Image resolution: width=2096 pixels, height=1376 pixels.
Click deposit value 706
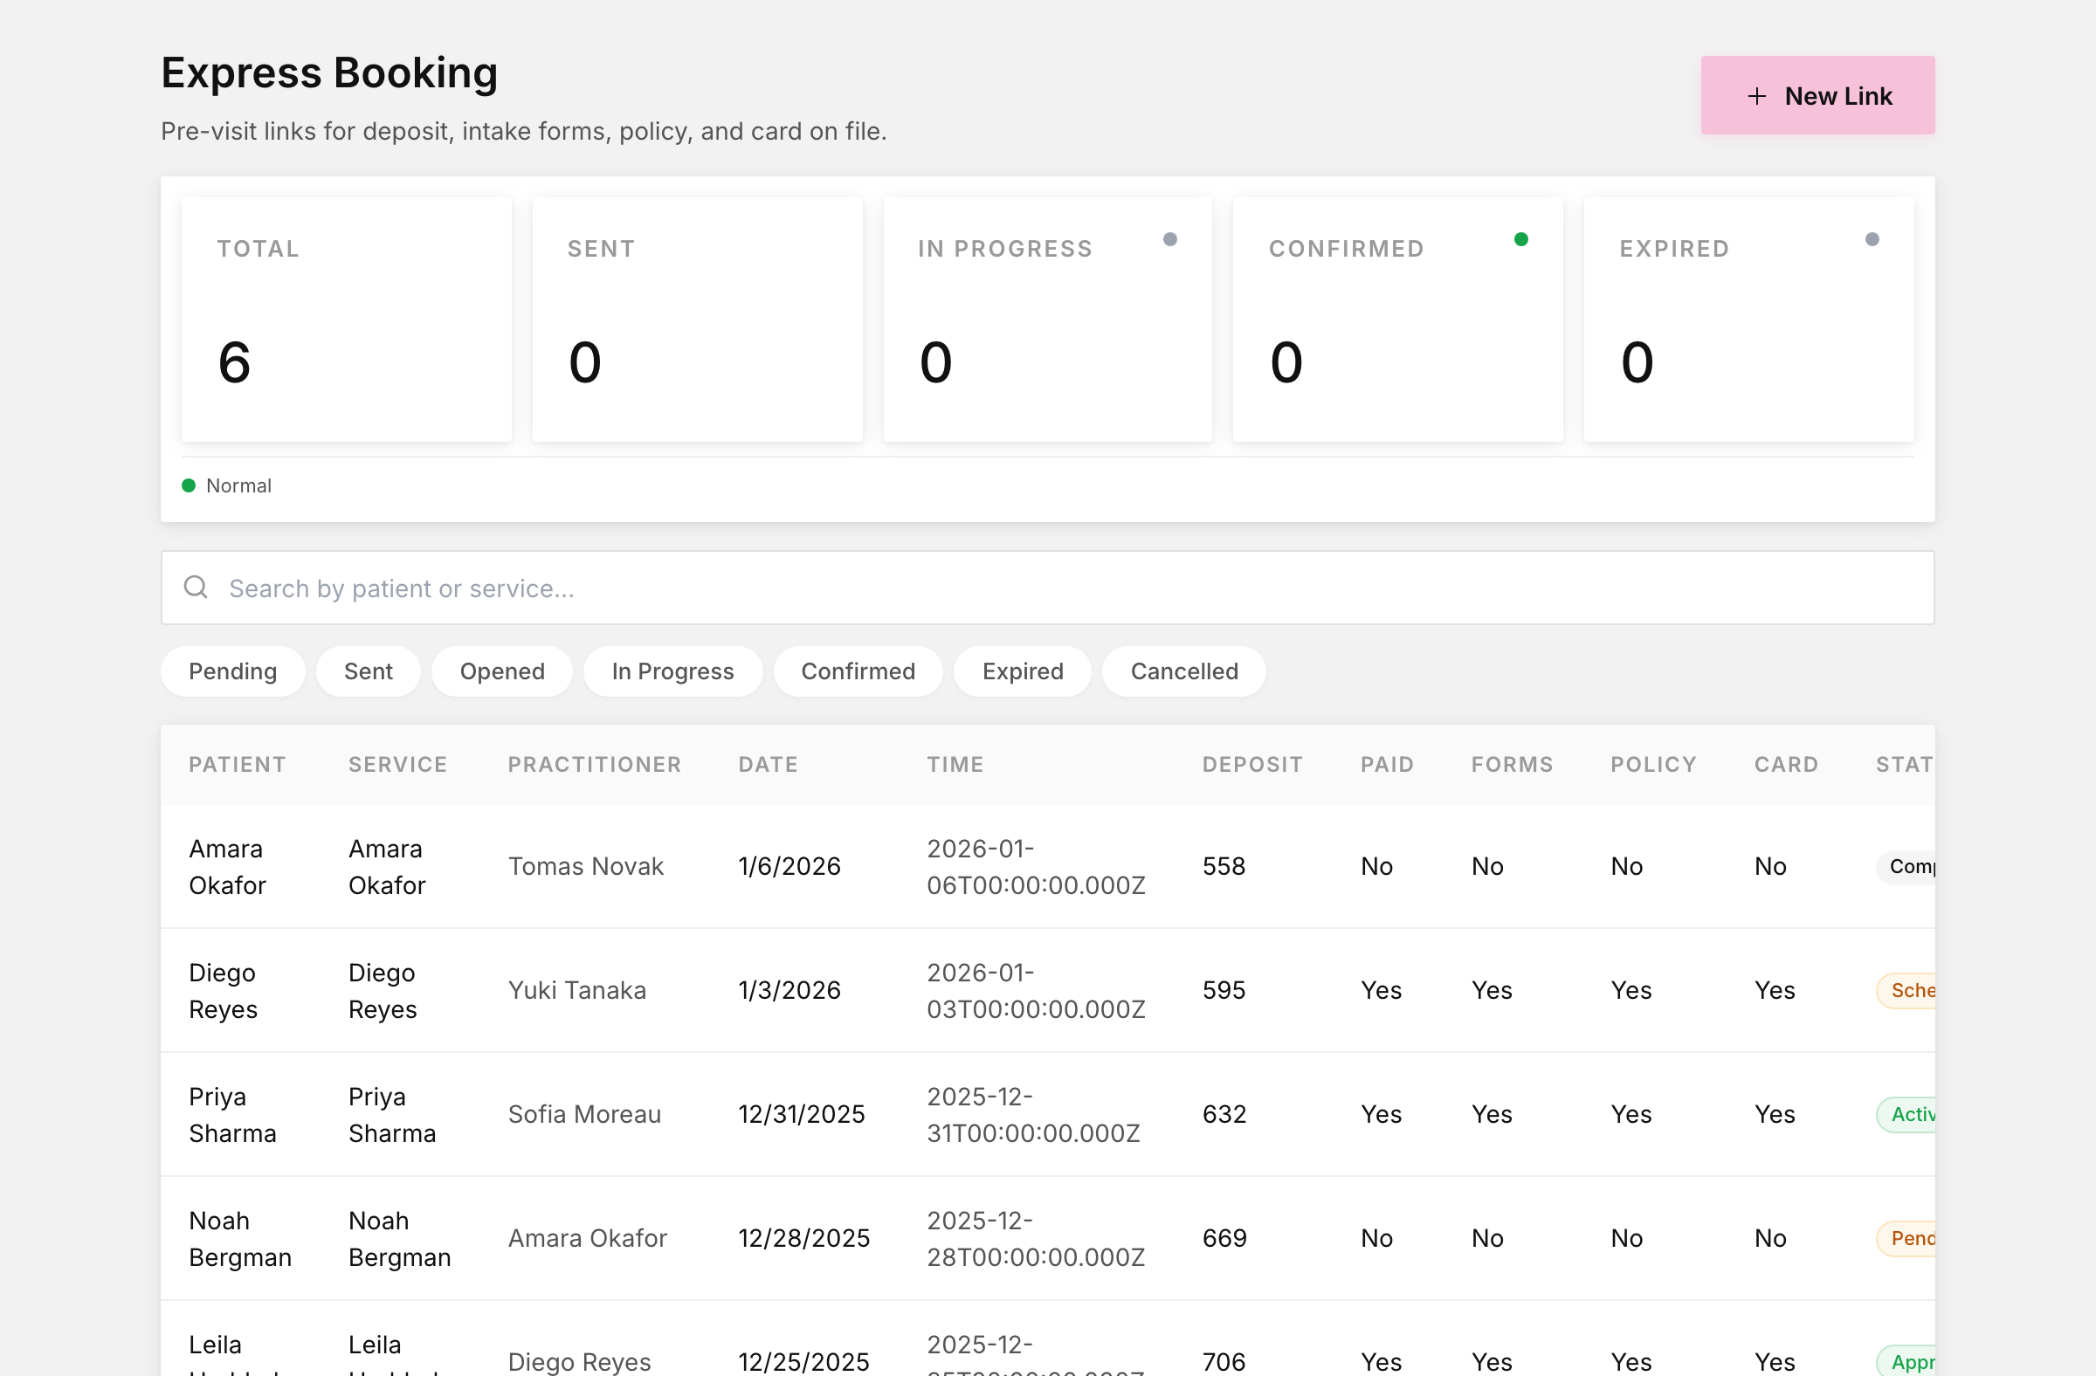[1224, 1362]
